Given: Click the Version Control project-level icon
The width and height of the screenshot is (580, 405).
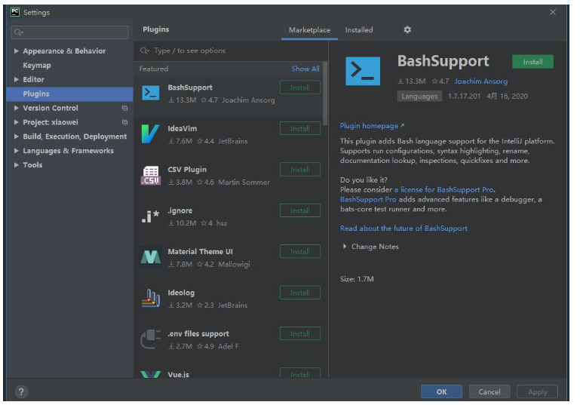Looking at the screenshot, I should (x=124, y=108).
